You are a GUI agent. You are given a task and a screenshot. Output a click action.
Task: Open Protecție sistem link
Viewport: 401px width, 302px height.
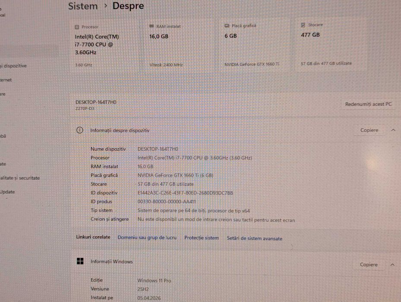point(202,238)
